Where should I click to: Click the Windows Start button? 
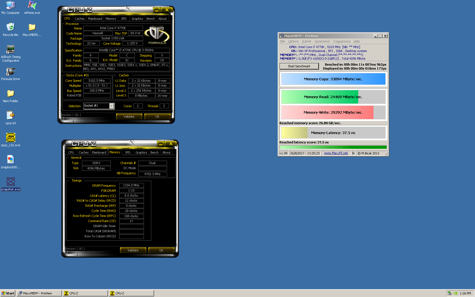pyautogui.click(x=8, y=293)
